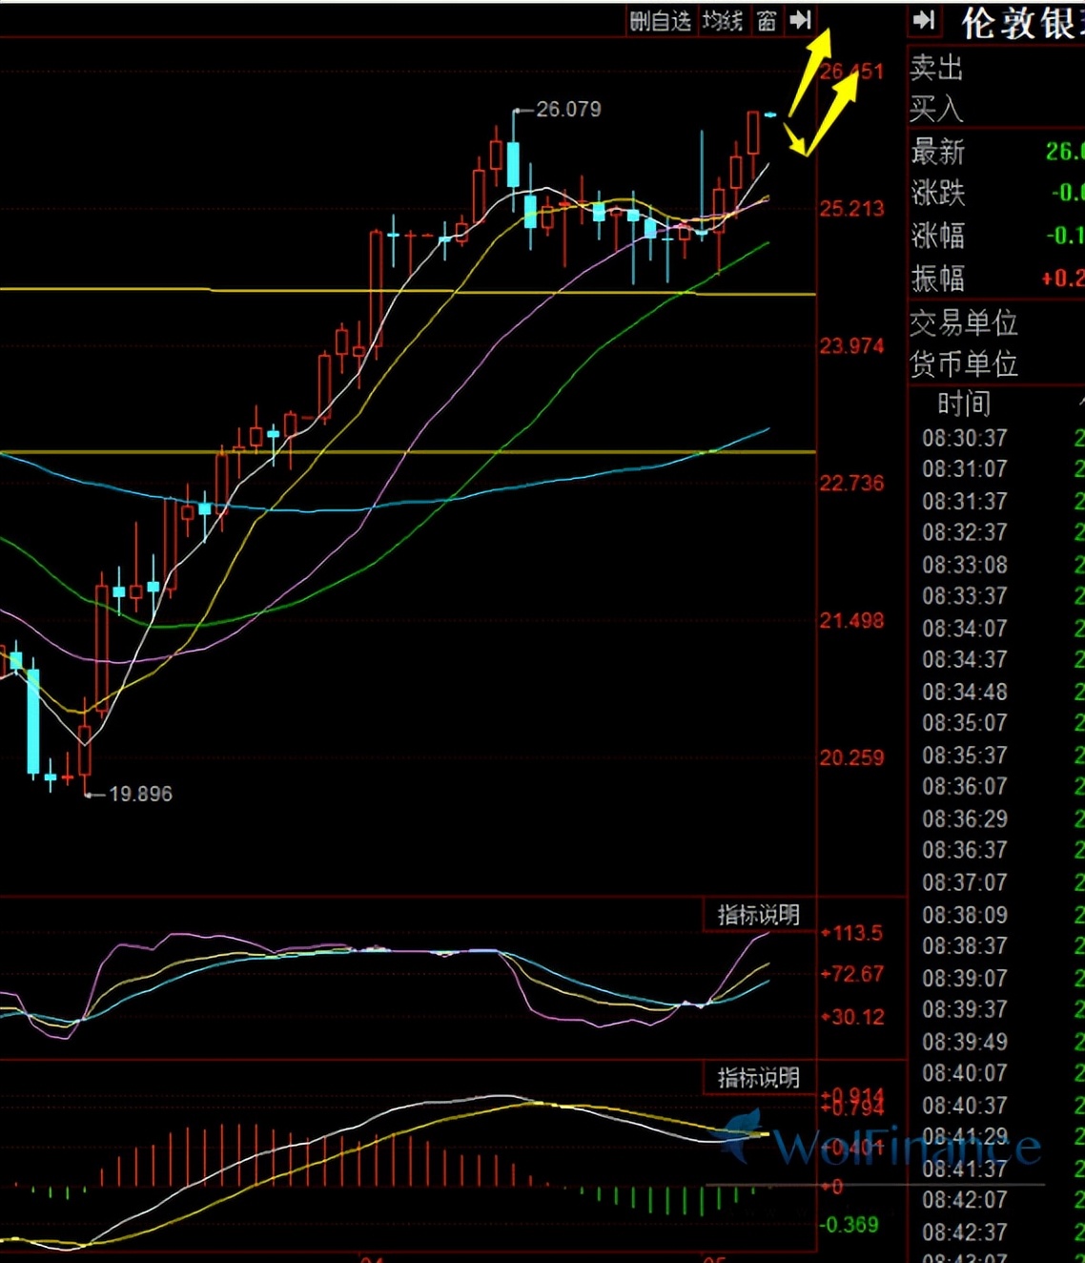Toggle the 均线 moving-average button
This screenshot has height=1263, width=1085.
coord(722,20)
